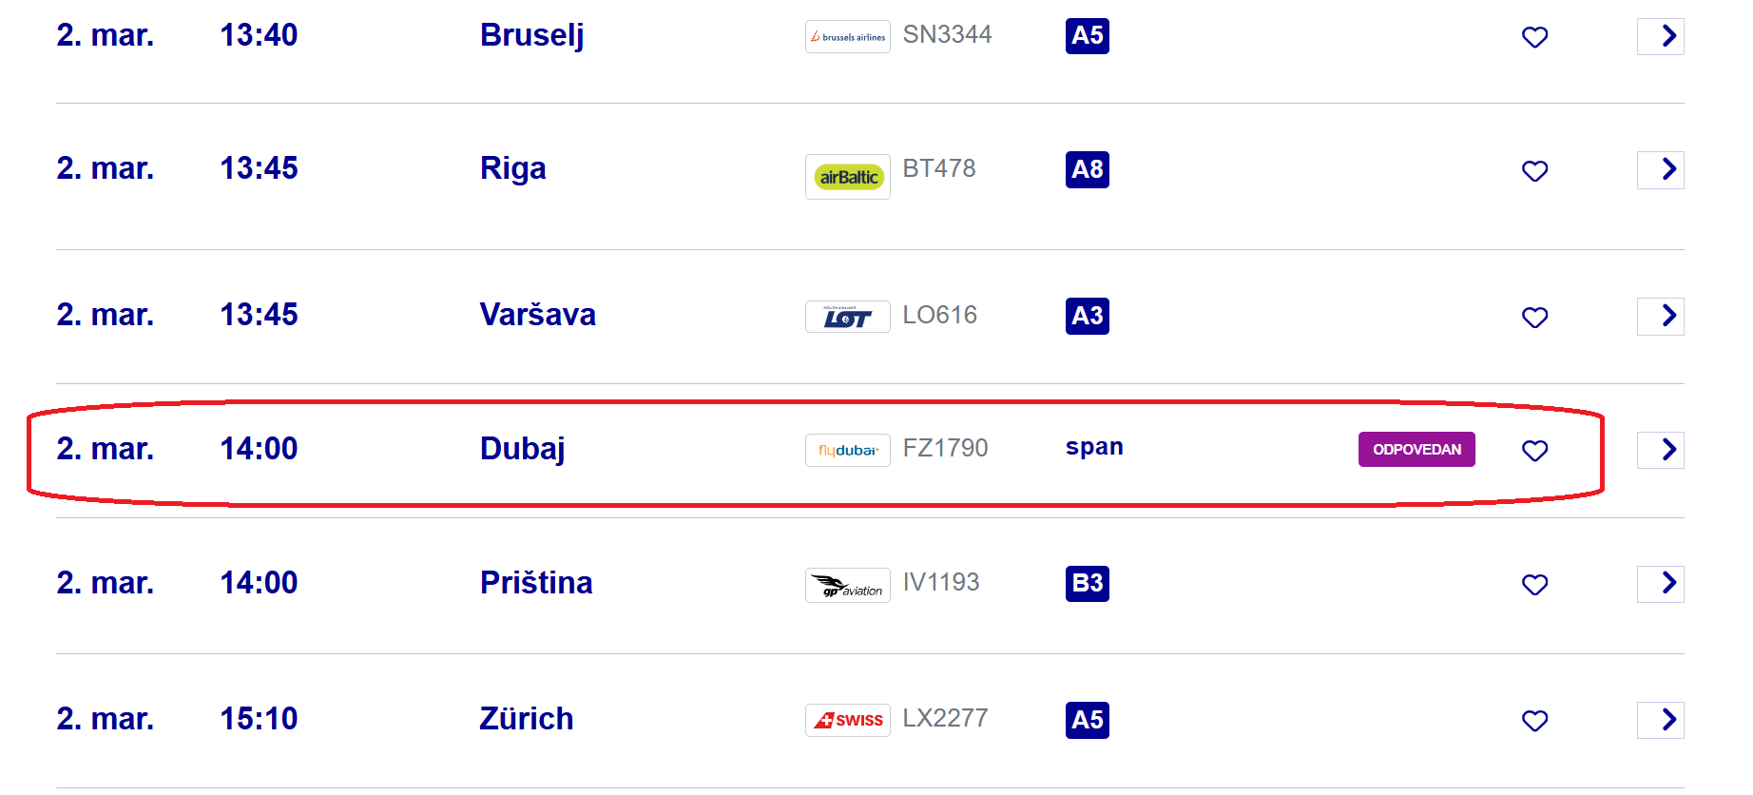Viewport: 1753px width, 795px height.
Task: Click the LOT airline logo
Action: coord(847,318)
